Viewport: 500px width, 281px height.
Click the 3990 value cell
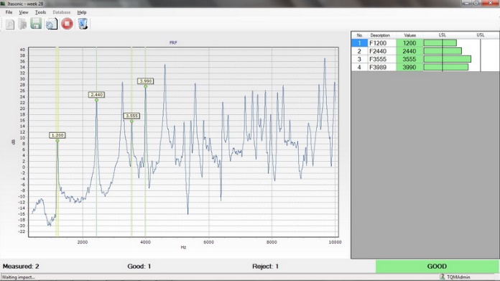[x=409, y=68]
